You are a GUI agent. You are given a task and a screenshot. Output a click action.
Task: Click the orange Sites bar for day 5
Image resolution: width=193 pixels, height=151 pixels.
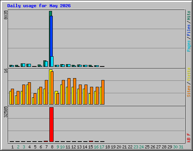pyautogui.click(x=35, y=99)
